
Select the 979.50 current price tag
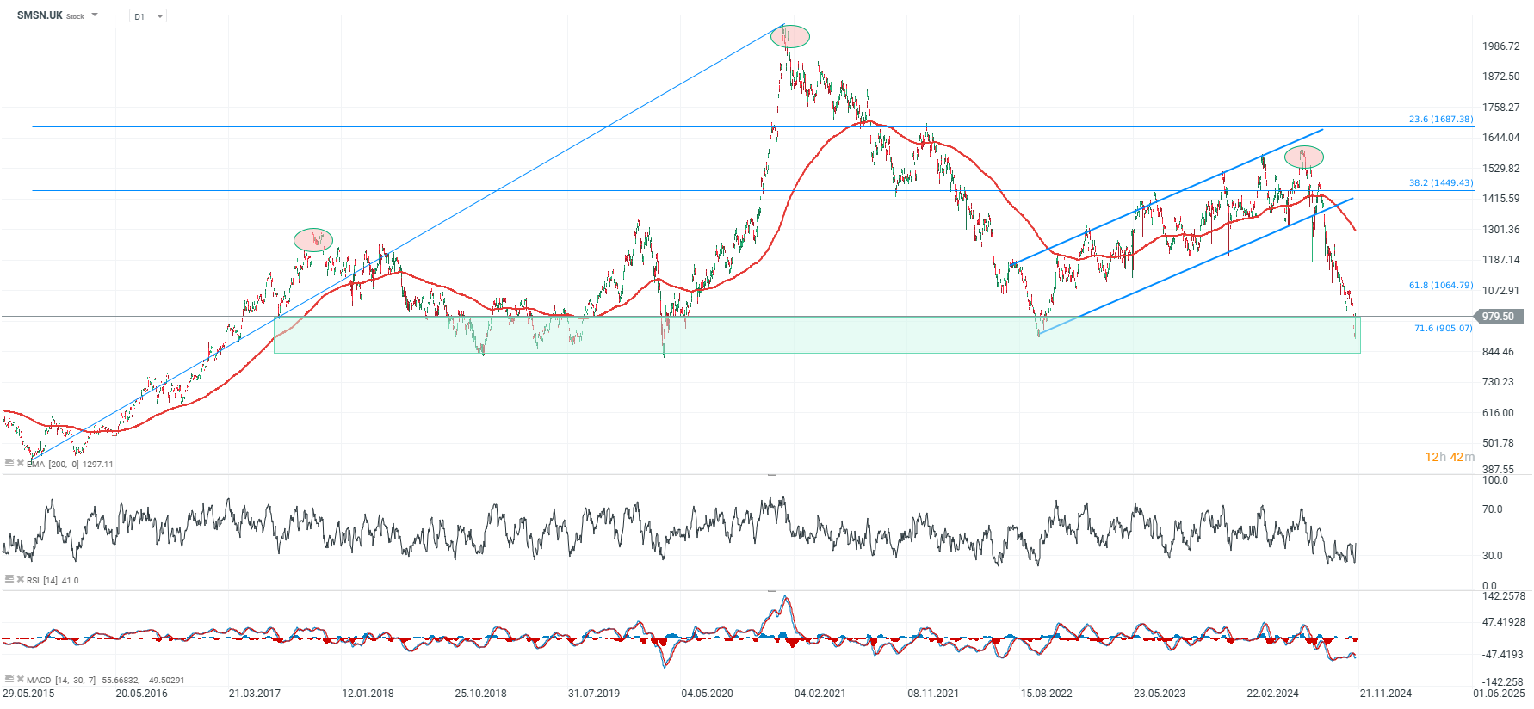[x=1499, y=317]
